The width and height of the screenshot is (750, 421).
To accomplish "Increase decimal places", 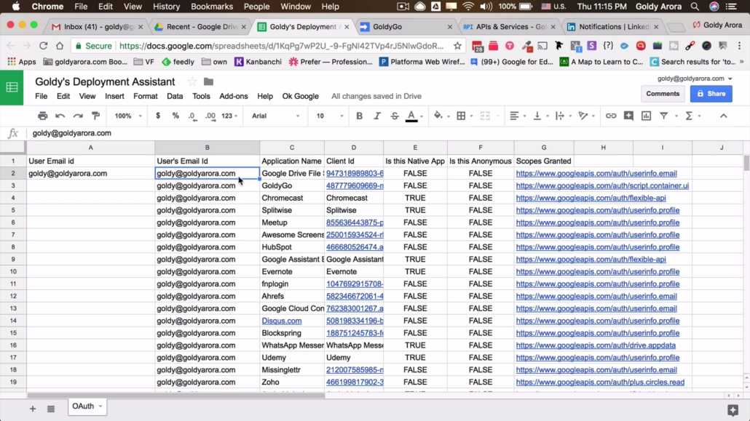I will [x=210, y=116].
